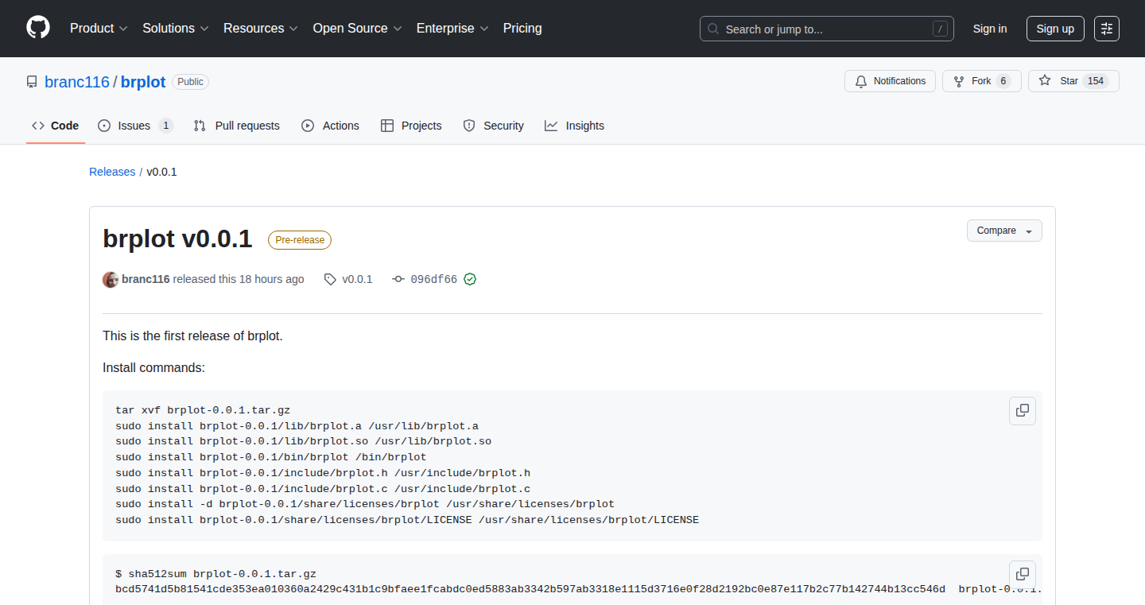Focus the Search or jump to field
This screenshot has height=605, width=1145.
pyautogui.click(x=827, y=29)
